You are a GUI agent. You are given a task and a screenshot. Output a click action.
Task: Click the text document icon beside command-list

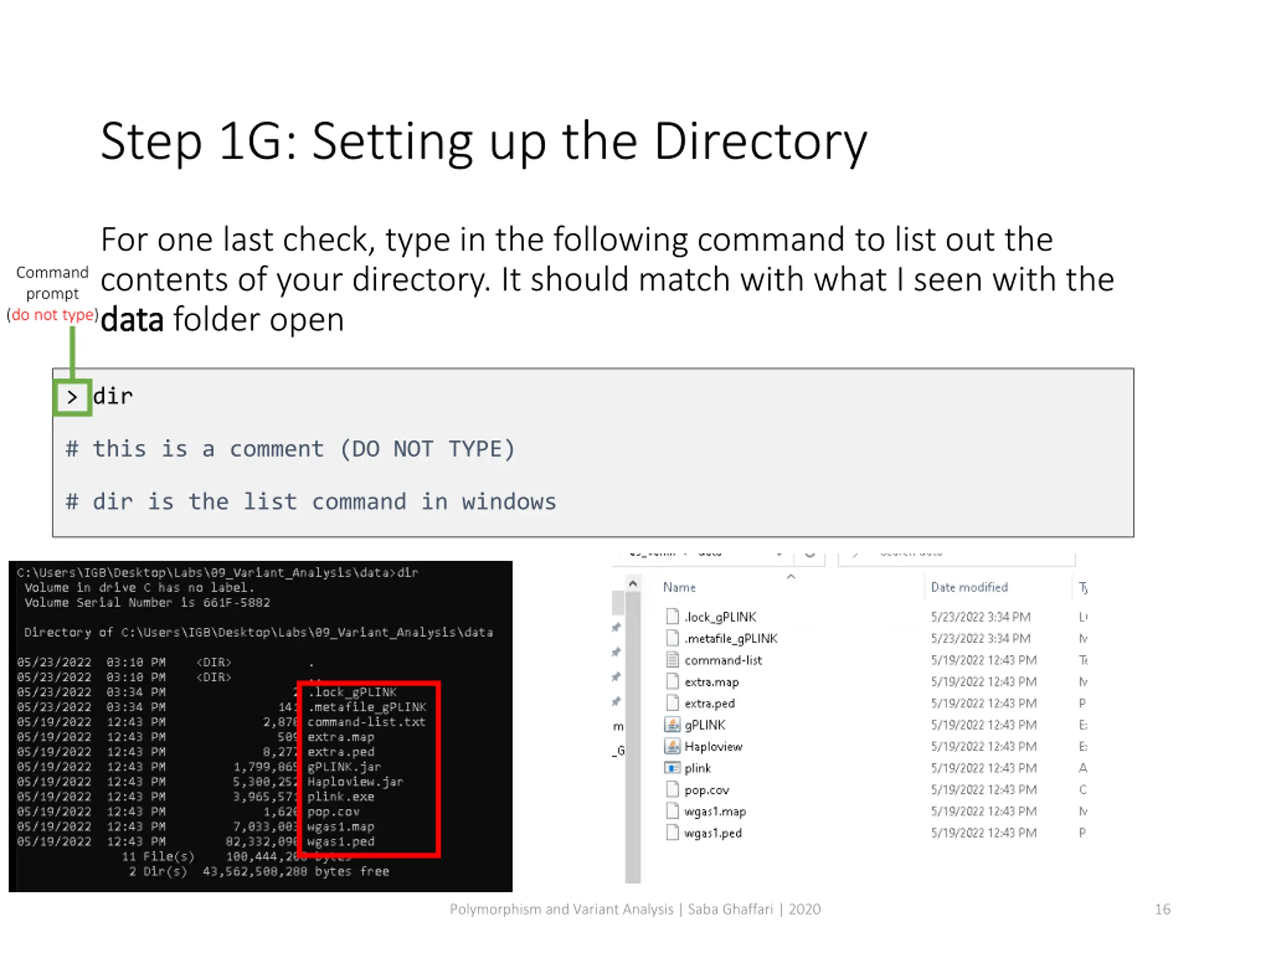[672, 660]
